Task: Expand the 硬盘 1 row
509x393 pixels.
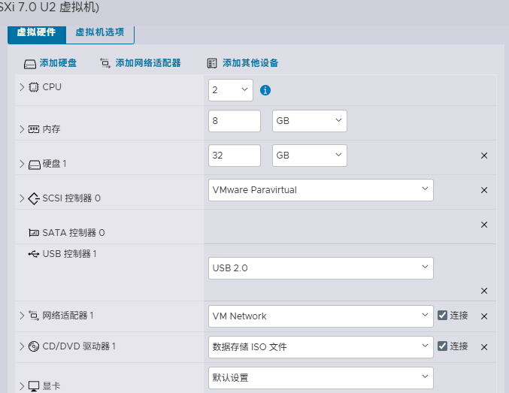Action: tap(22, 164)
